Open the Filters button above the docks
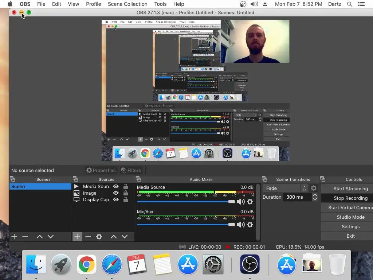 click(x=131, y=170)
